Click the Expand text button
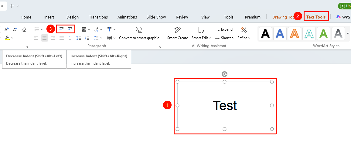This screenshot has width=351, height=152. coord(224,29)
